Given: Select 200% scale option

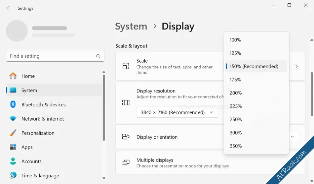Looking at the screenshot, I should (x=256, y=93).
